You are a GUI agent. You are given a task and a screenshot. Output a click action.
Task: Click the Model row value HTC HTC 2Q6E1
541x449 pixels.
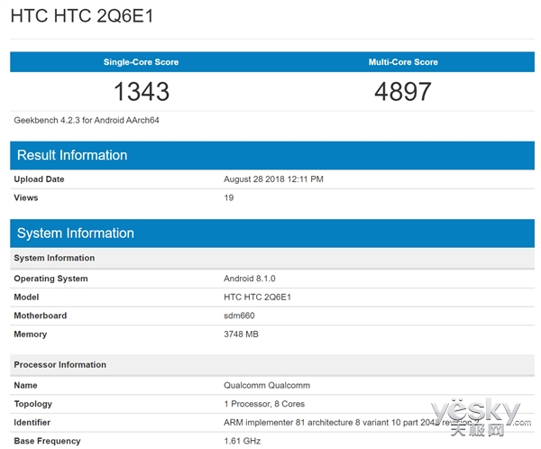[259, 297]
